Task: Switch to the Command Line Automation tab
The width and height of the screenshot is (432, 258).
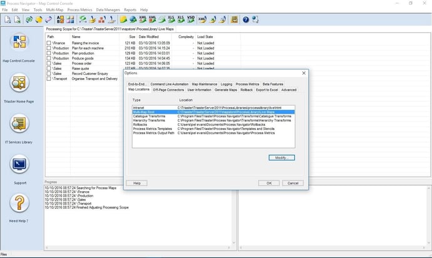Action: click(x=170, y=84)
